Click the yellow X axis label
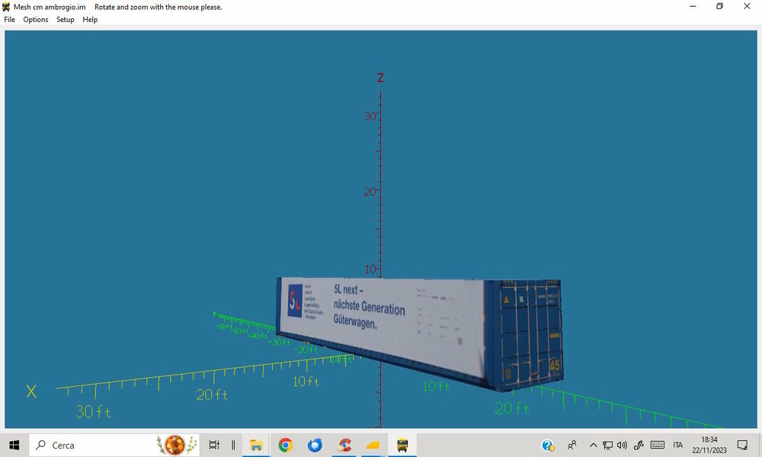 click(31, 391)
